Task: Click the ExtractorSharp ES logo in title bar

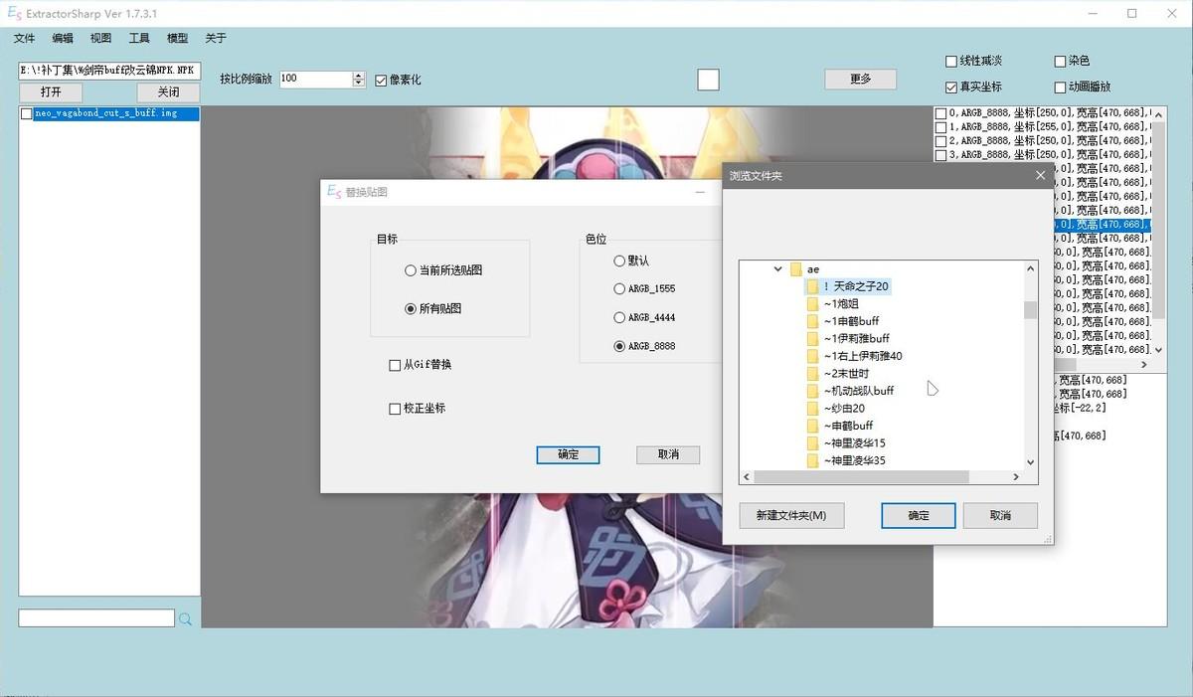Action: [12, 13]
